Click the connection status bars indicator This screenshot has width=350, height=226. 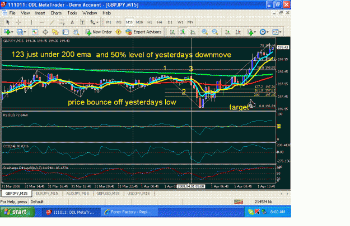pyautogui.click(x=239, y=202)
